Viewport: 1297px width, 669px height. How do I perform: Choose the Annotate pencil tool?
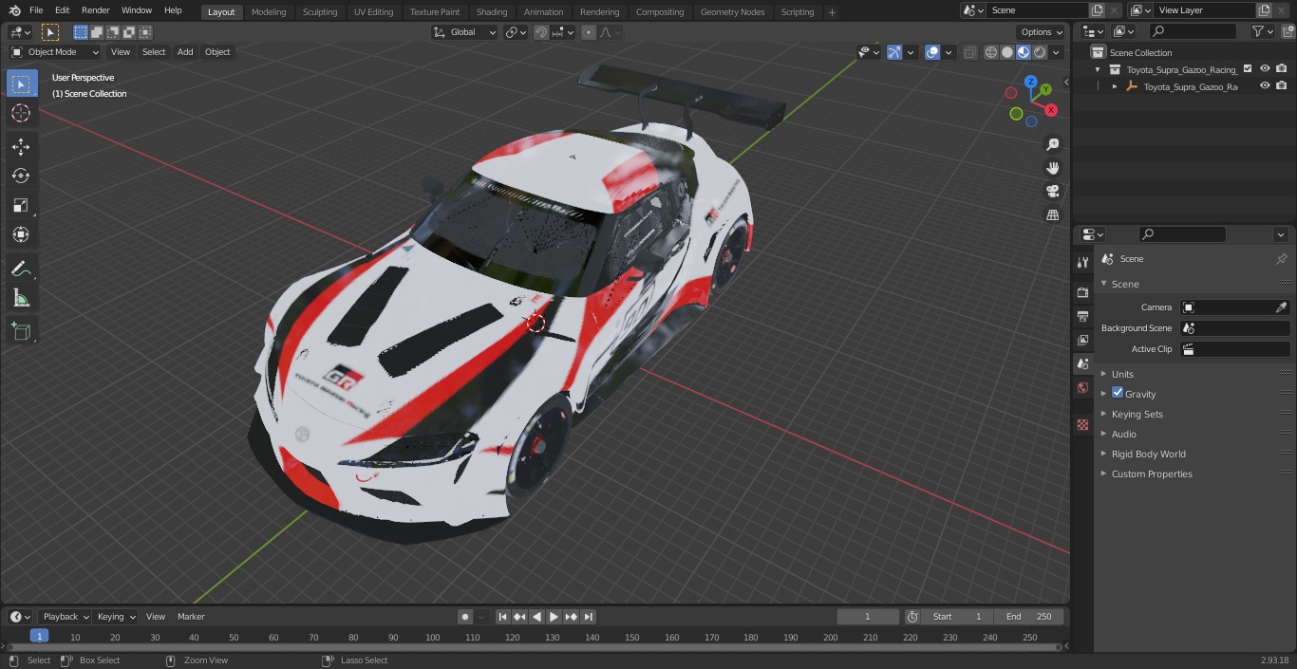pos(21,269)
